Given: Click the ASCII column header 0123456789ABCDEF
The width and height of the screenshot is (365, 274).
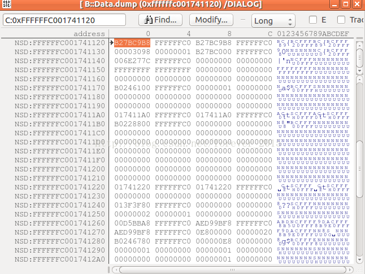Looking at the screenshot, I should click(313, 34).
